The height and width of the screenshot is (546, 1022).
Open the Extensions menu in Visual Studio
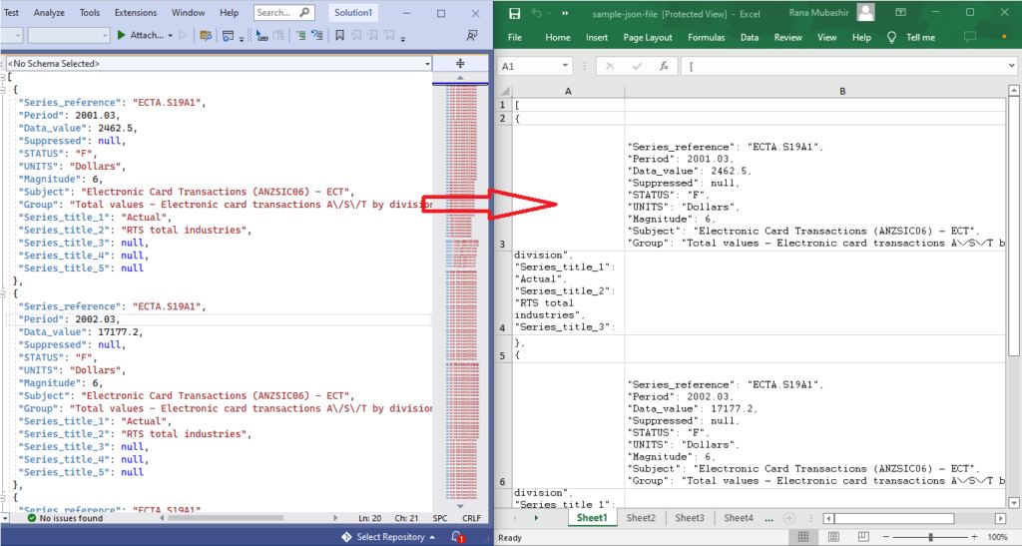click(135, 13)
